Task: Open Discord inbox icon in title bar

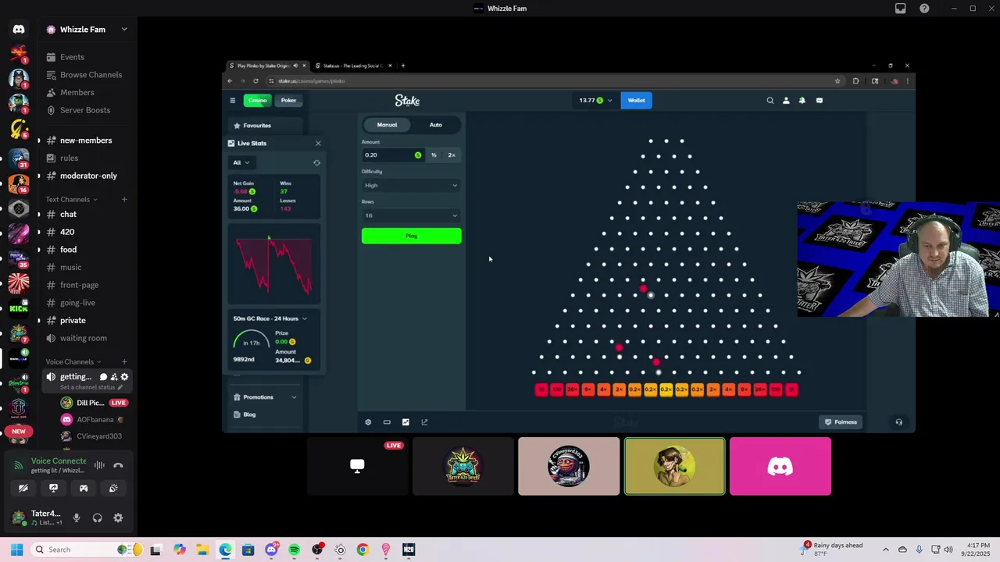Action: point(901,9)
